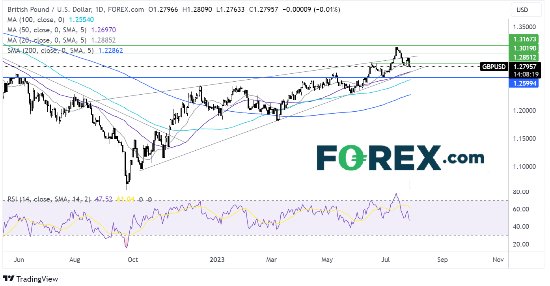Click the May date on time axis
Viewport: 550px width, 286px height.
click(328, 260)
